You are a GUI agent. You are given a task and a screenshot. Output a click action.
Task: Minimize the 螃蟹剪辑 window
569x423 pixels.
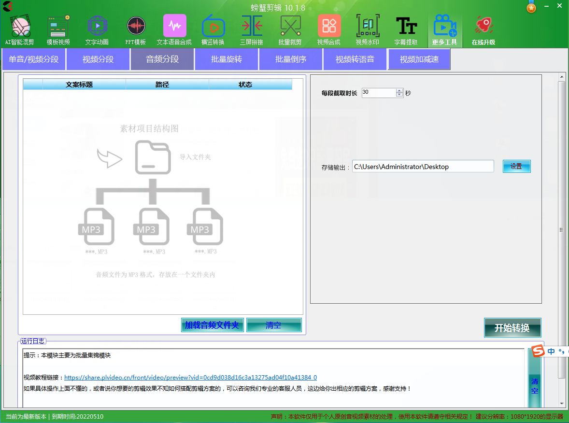coord(546,6)
